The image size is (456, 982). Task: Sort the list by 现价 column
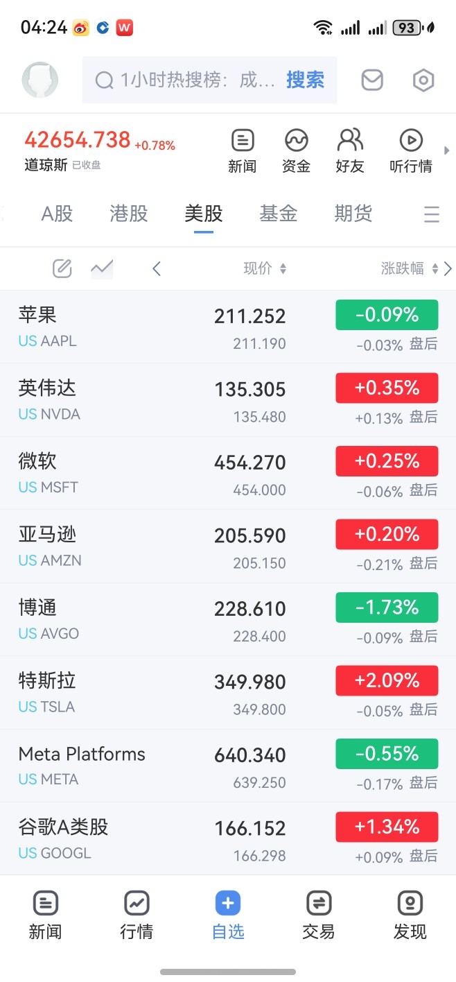point(265,268)
